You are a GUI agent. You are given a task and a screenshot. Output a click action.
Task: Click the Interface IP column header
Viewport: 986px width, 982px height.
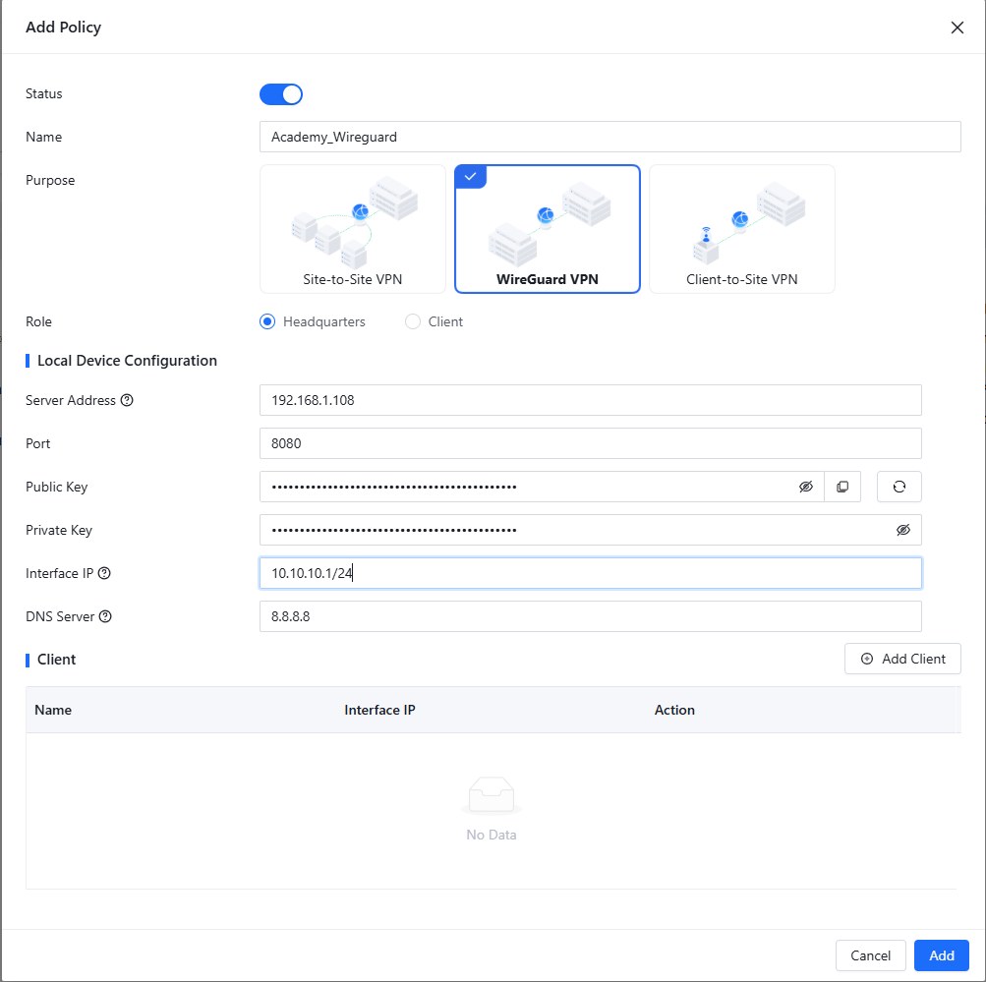click(x=379, y=710)
